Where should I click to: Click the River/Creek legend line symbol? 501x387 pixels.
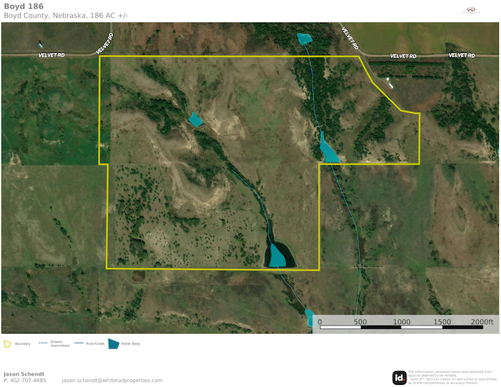point(79,343)
